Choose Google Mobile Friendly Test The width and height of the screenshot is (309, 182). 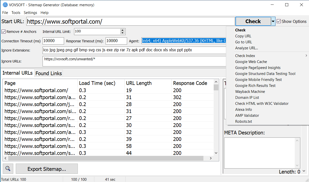click(x=258, y=80)
